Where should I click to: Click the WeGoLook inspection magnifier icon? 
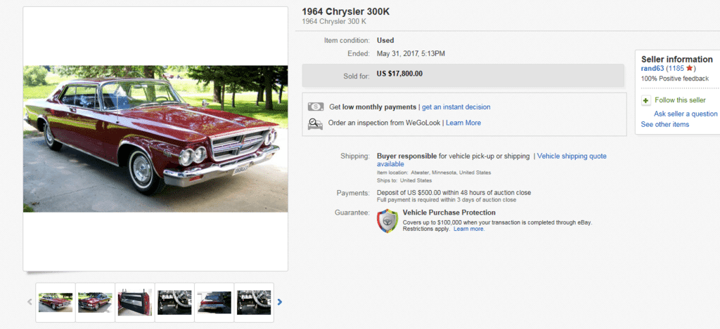click(316, 123)
